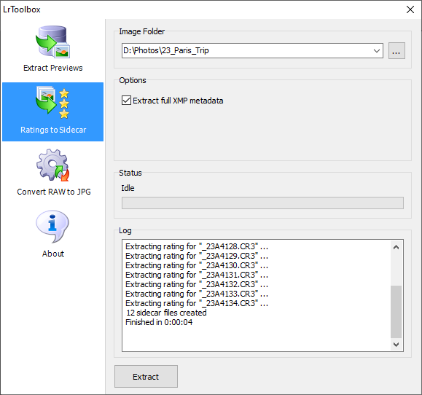Open the Convert RAW to JPG gear icon

tap(52, 165)
